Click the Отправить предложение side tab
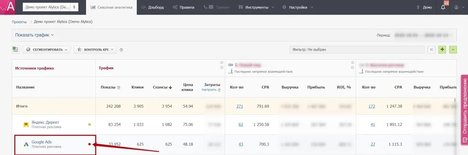This screenshot has width=468, height=155. coord(464,109)
